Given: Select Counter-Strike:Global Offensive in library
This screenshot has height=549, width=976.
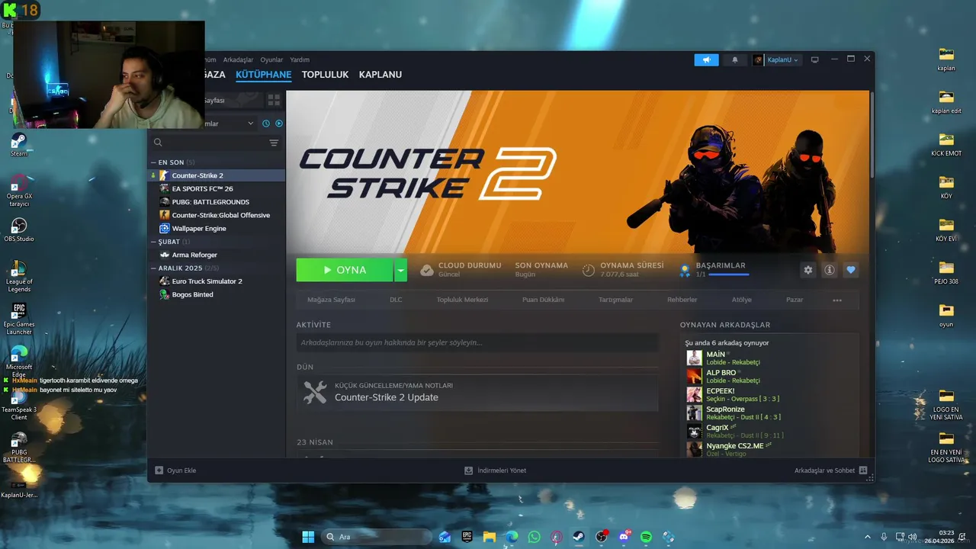Looking at the screenshot, I should pos(217,215).
